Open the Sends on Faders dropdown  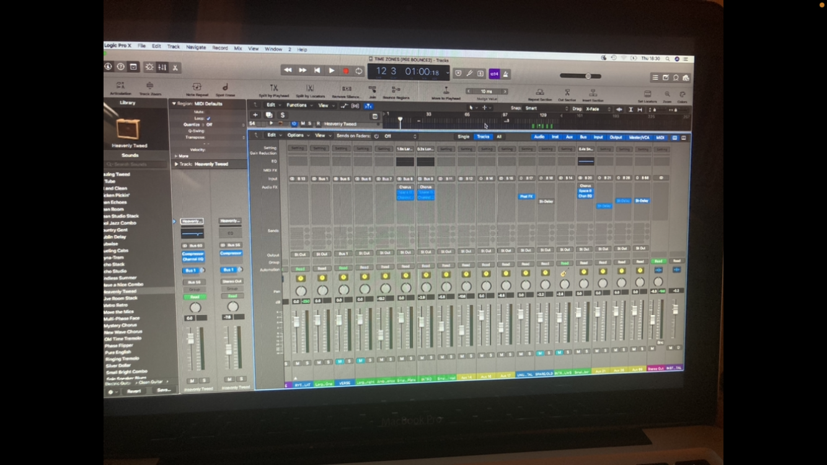coord(399,136)
